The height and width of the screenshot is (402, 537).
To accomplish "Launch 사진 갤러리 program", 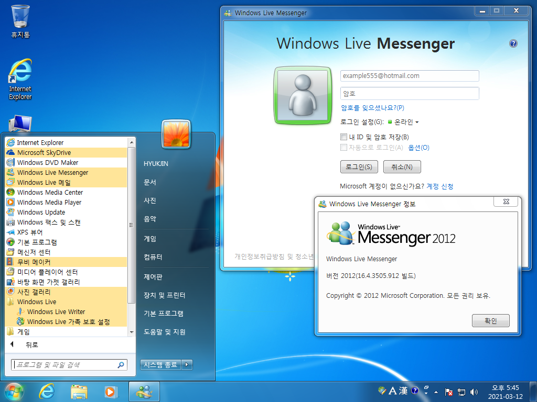I will tap(67, 292).
